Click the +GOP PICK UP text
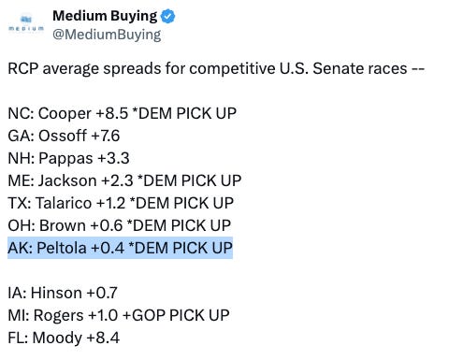The width and height of the screenshot is (463, 360). (176, 315)
